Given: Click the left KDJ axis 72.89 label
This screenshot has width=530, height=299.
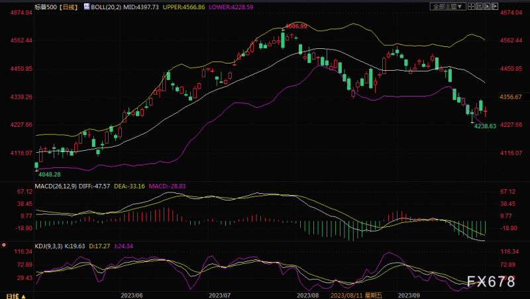Looking at the screenshot, I should [x=25, y=265].
